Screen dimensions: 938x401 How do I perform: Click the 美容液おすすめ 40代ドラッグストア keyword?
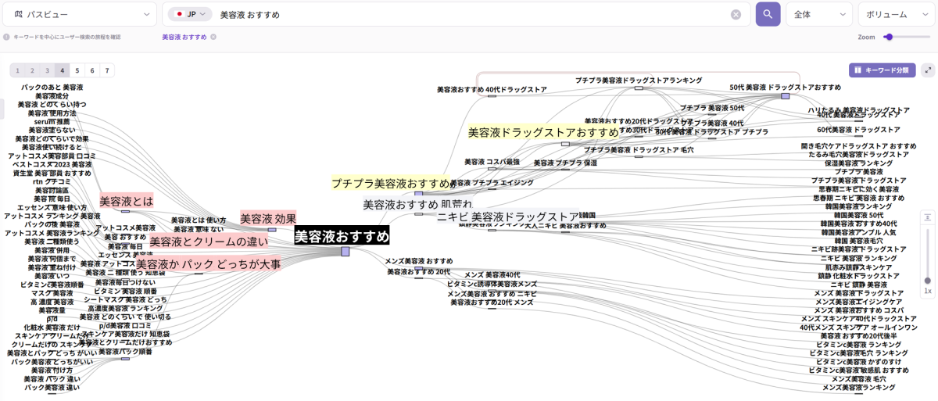492,90
